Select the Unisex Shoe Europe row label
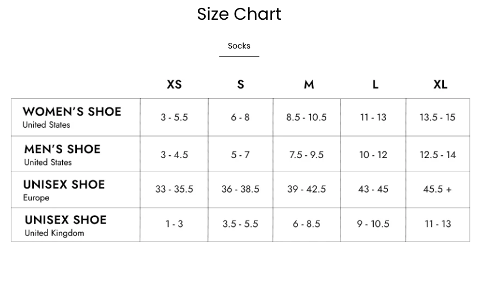The width and height of the screenshot is (484, 293). 64,190
